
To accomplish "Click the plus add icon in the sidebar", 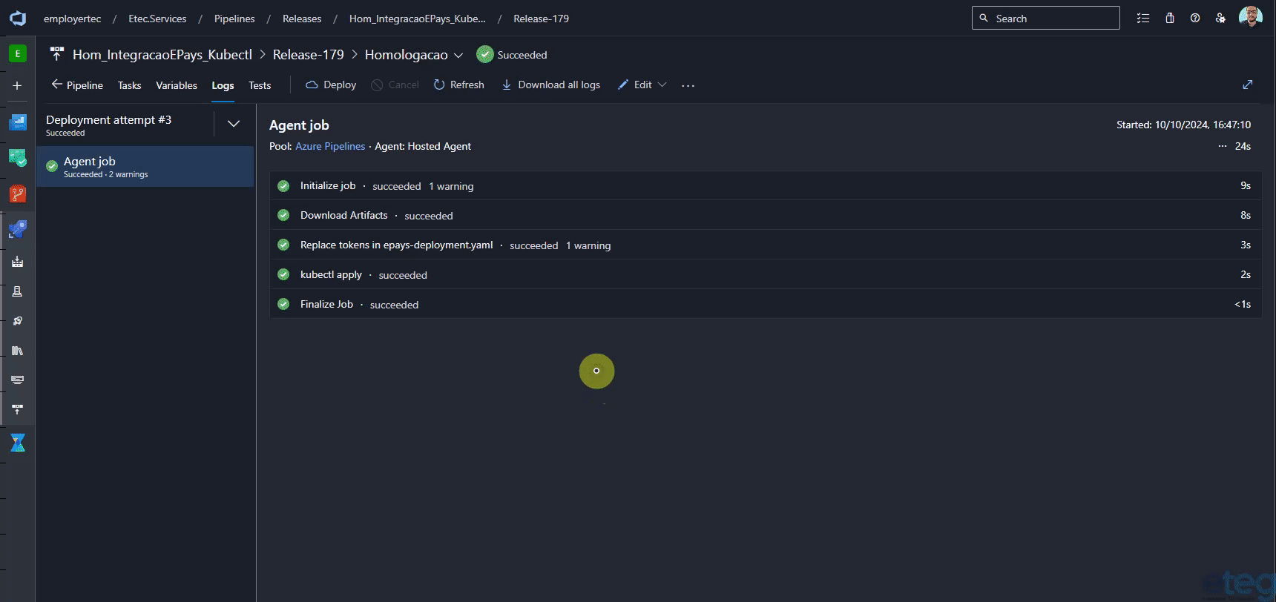I will [x=17, y=86].
